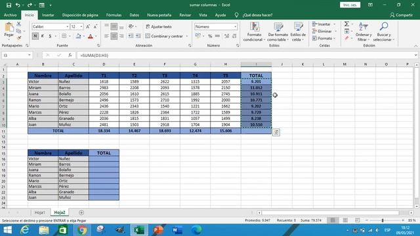Select column header D
The image size is (420, 236).
[x=104, y=64]
